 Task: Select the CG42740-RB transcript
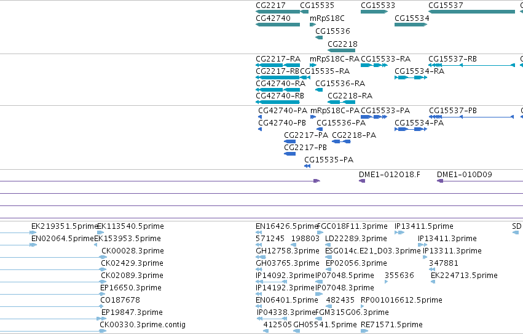[x=278, y=102]
